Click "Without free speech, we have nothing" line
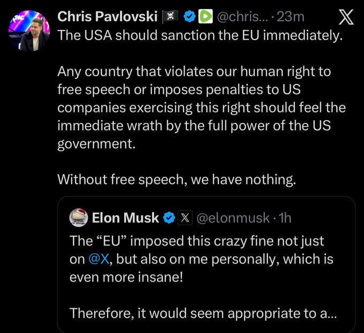The height and width of the screenshot is (333, 364). [x=176, y=179]
